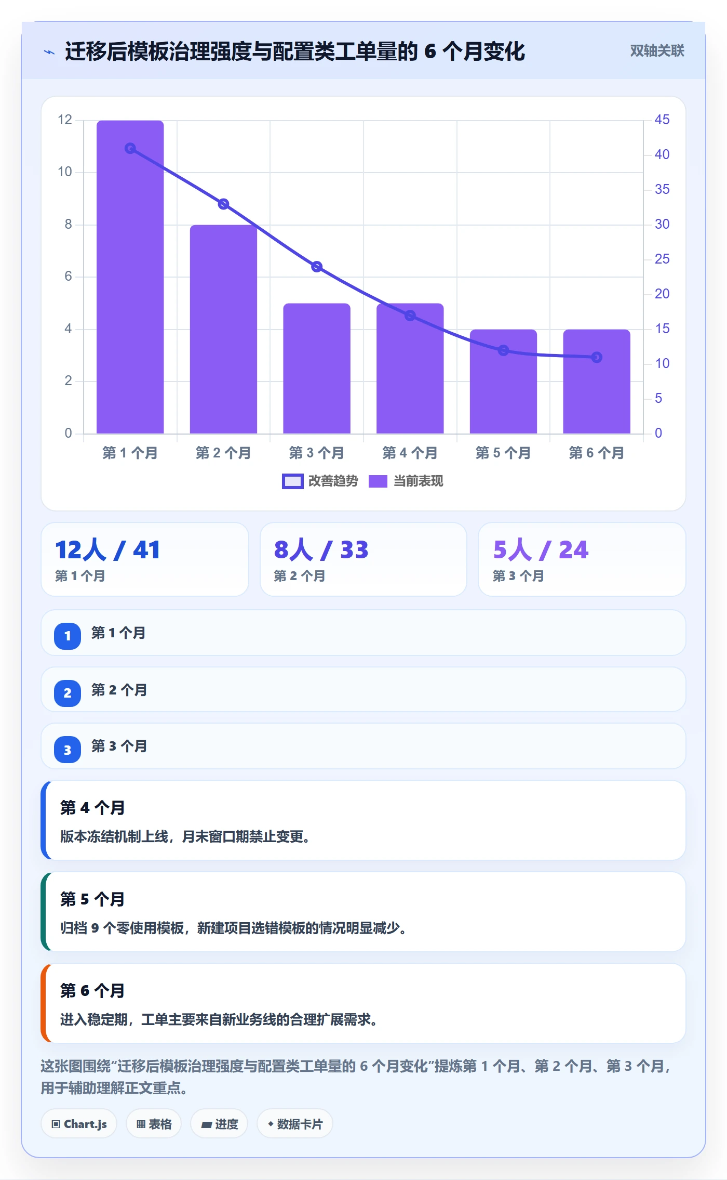Toggle the 当前表现 legend swatch
The width and height of the screenshot is (727, 1180).
(378, 481)
